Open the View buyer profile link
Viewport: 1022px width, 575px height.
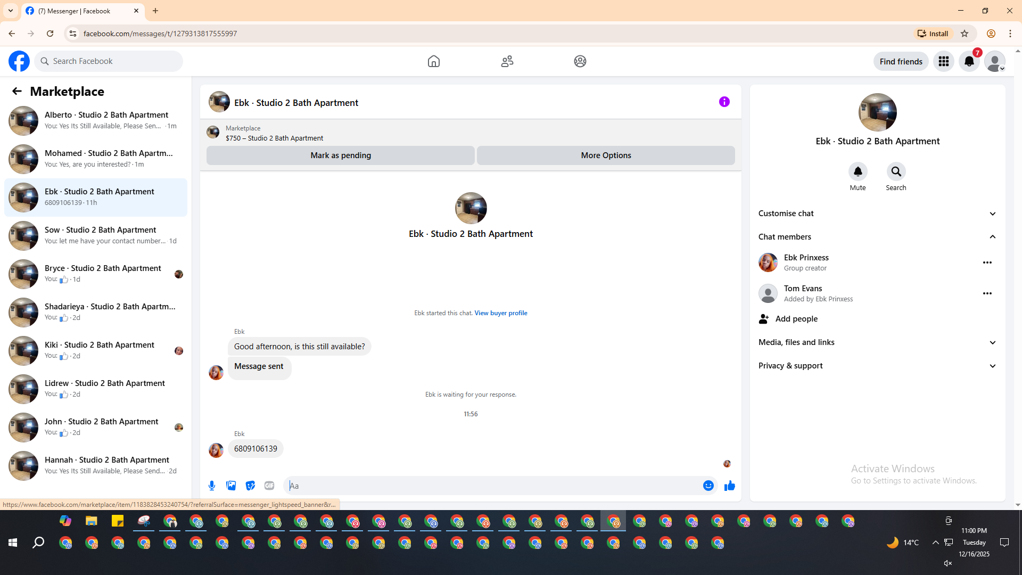click(501, 313)
